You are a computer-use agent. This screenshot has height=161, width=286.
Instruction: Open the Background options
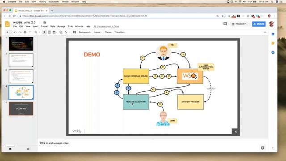click(85, 32)
